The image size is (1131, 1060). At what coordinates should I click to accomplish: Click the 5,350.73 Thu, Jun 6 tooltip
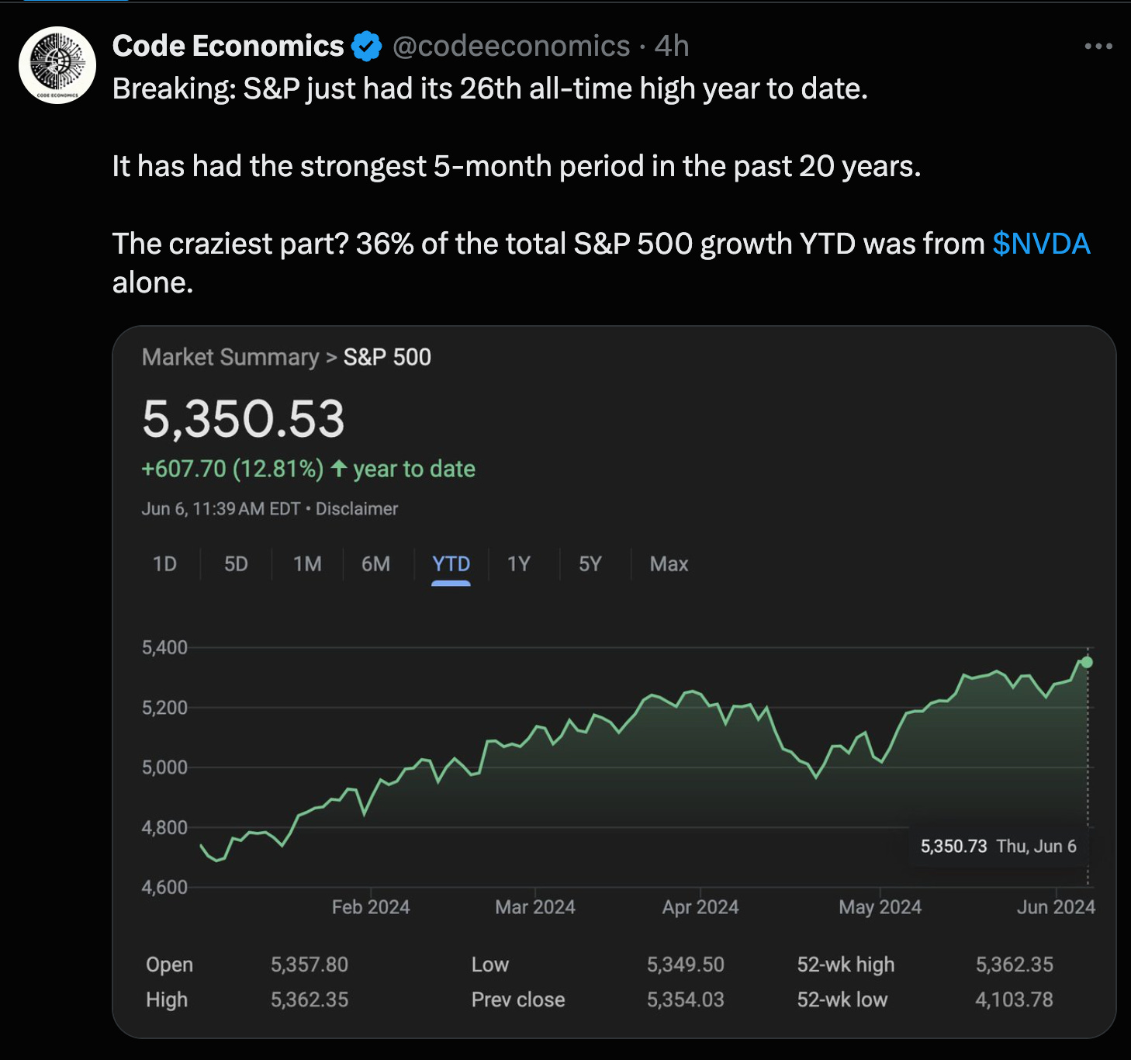(998, 846)
